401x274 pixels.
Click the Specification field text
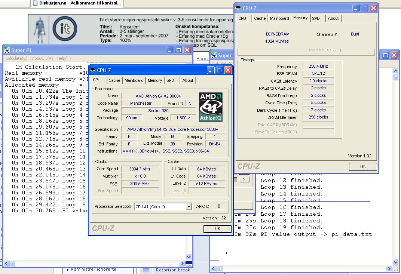pos(173,129)
